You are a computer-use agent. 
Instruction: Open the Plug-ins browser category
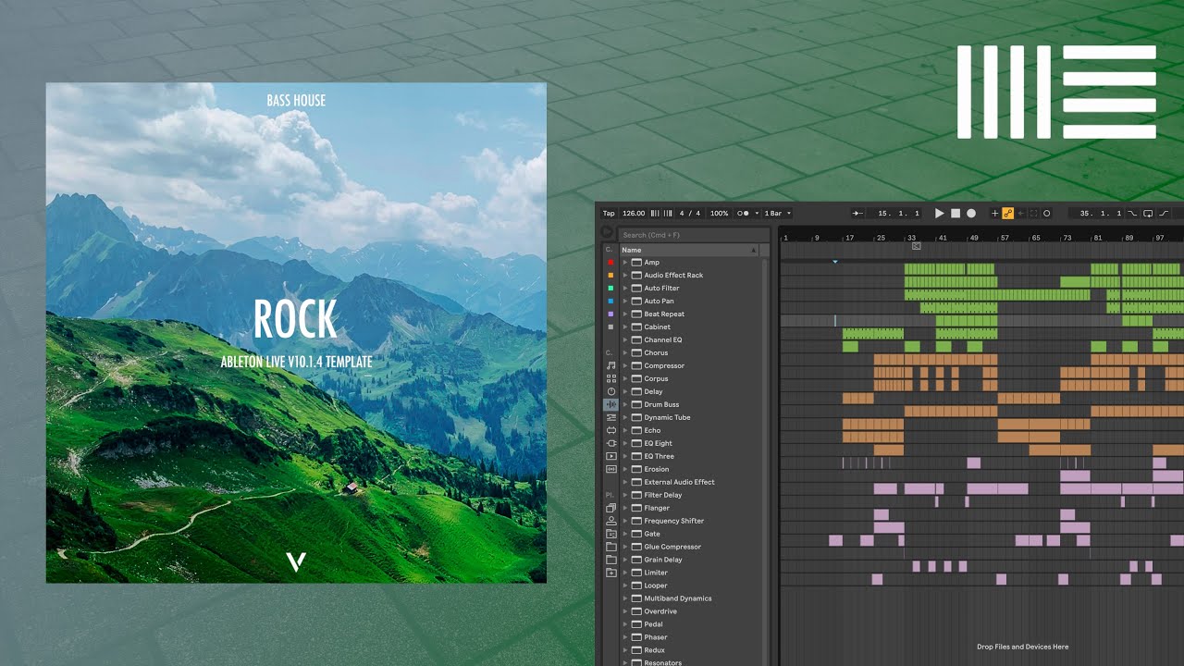pyautogui.click(x=610, y=443)
